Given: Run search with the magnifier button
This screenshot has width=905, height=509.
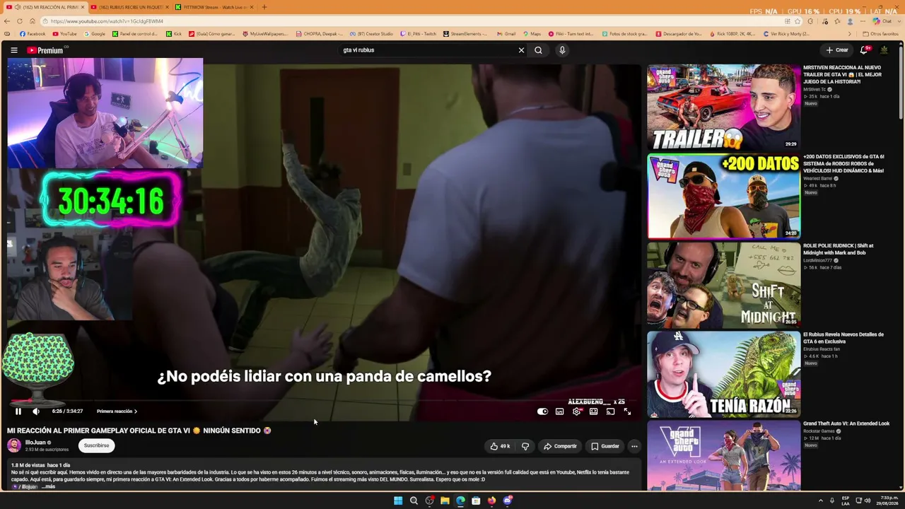Looking at the screenshot, I should 538,50.
